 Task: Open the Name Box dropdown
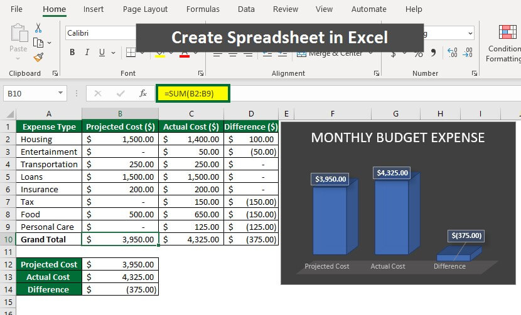pyautogui.click(x=60, y=93)
